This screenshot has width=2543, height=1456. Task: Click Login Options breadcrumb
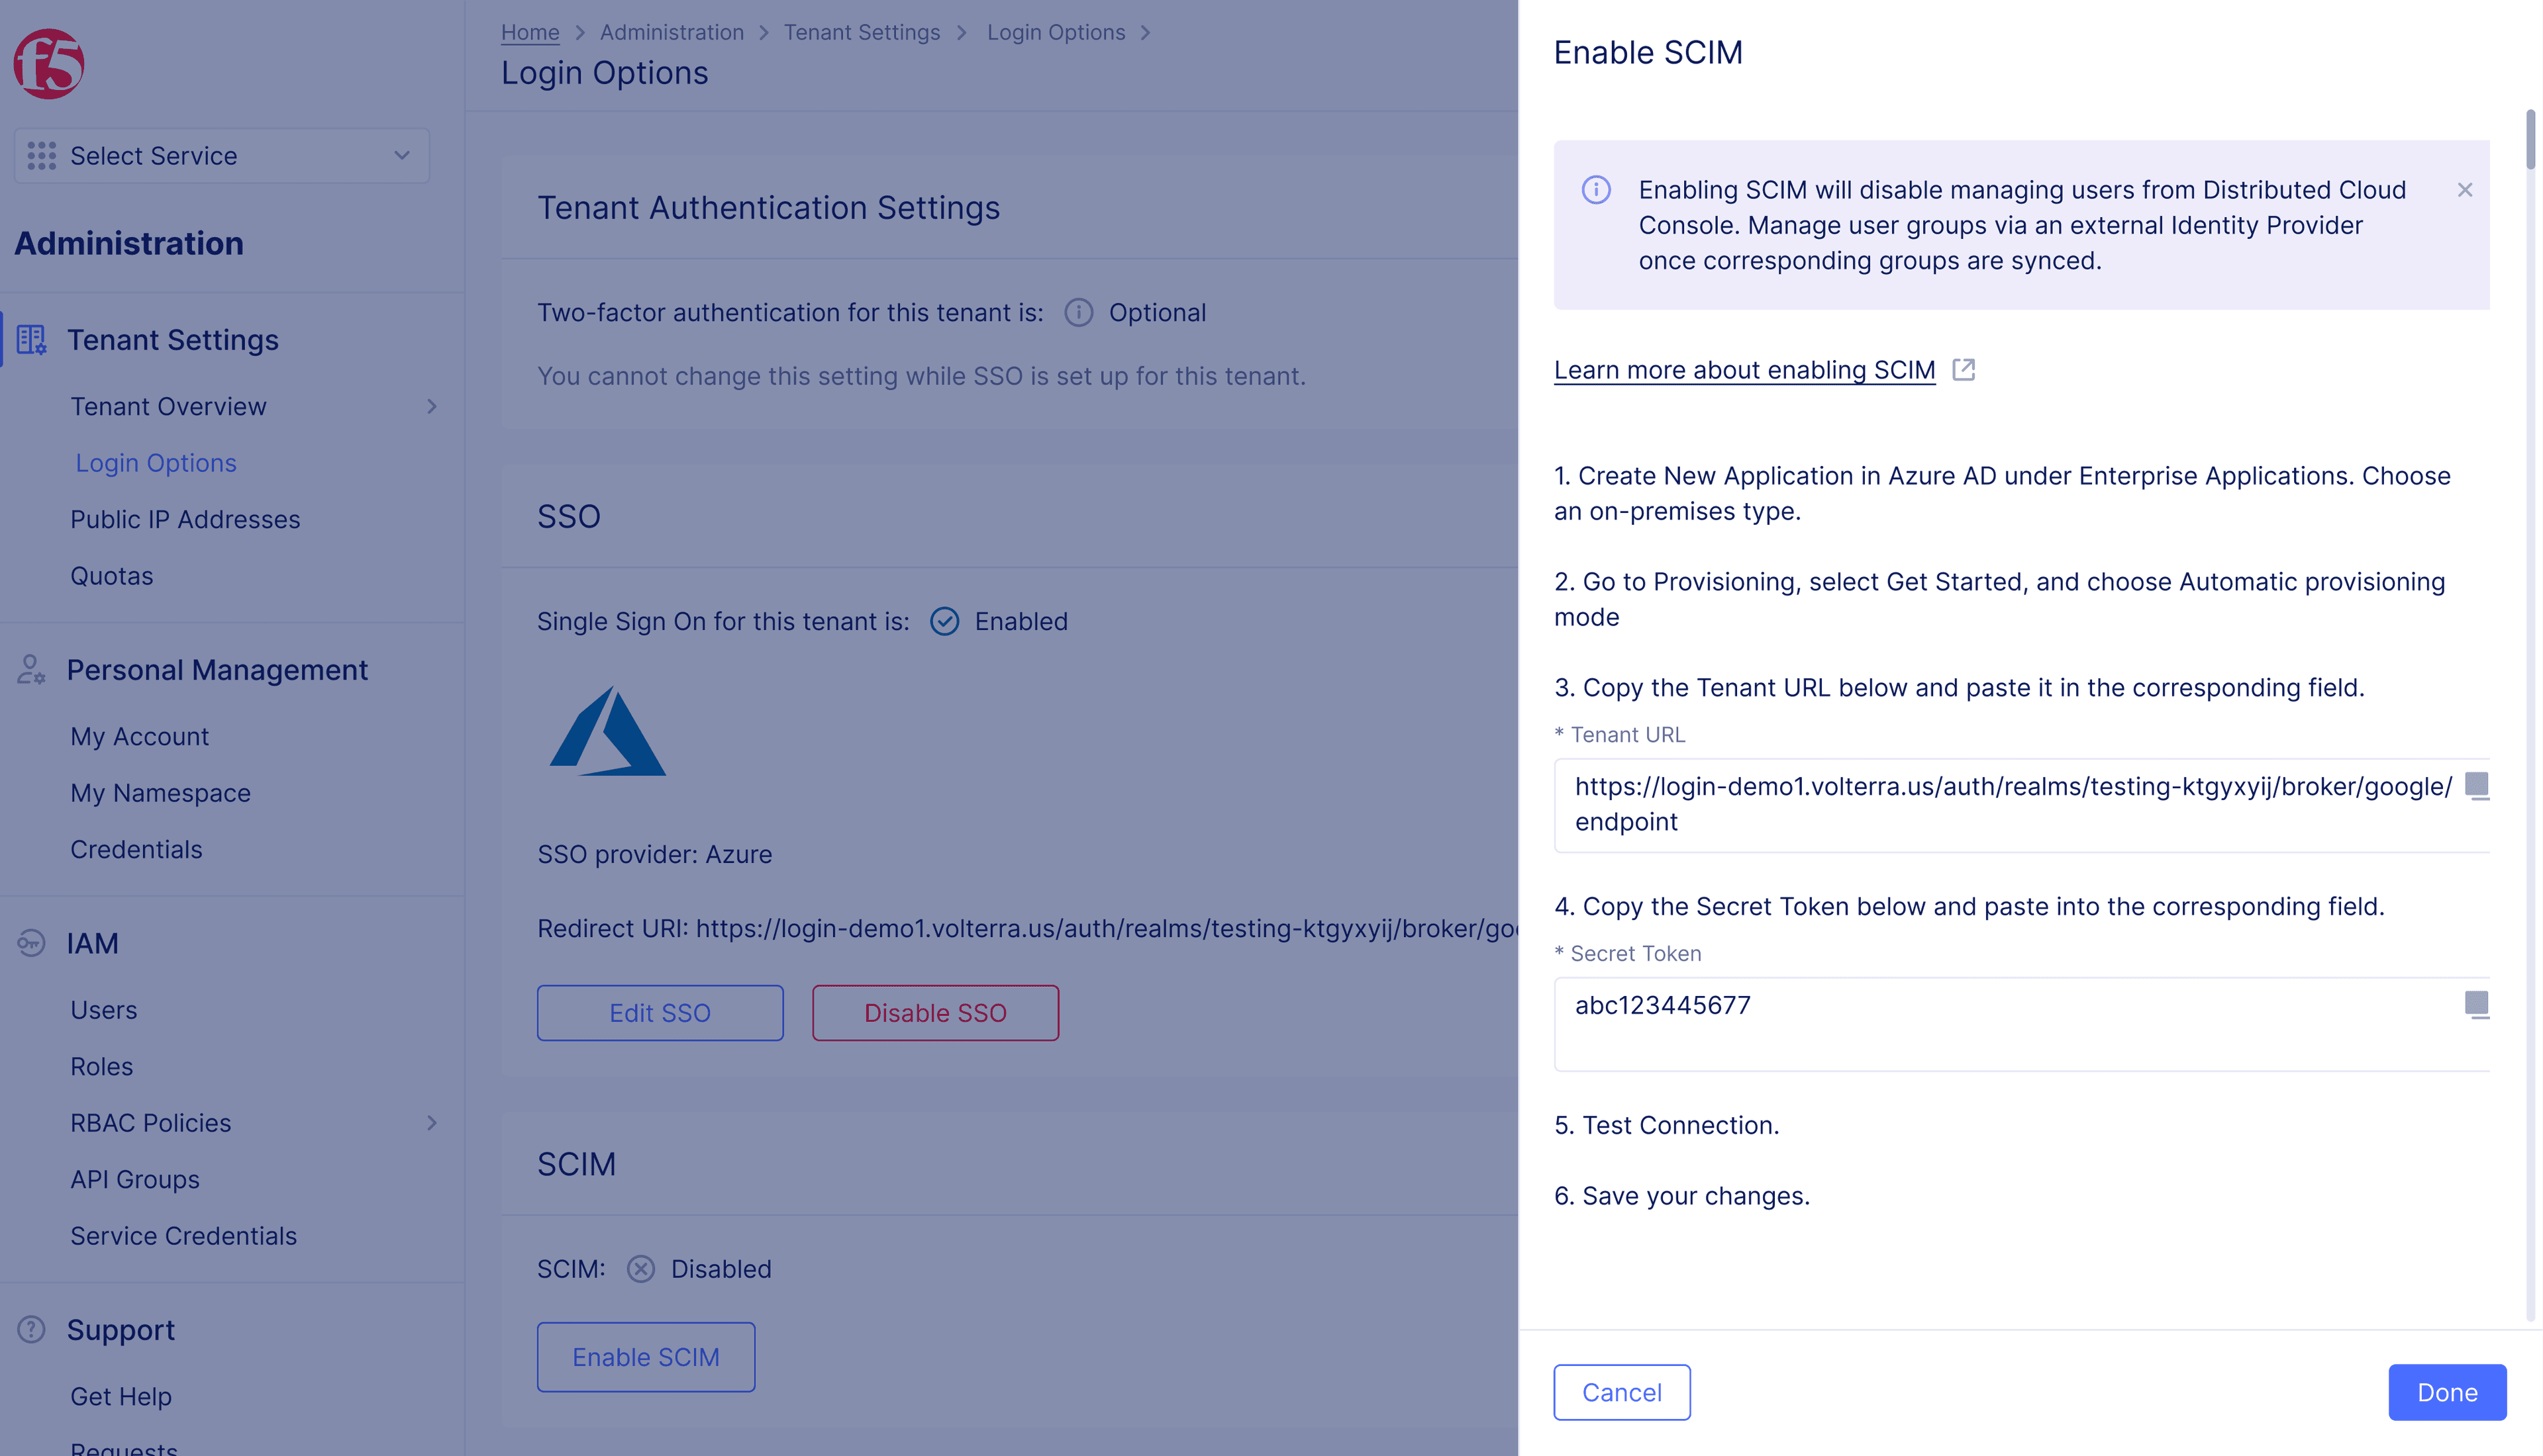coord(1056,32)
